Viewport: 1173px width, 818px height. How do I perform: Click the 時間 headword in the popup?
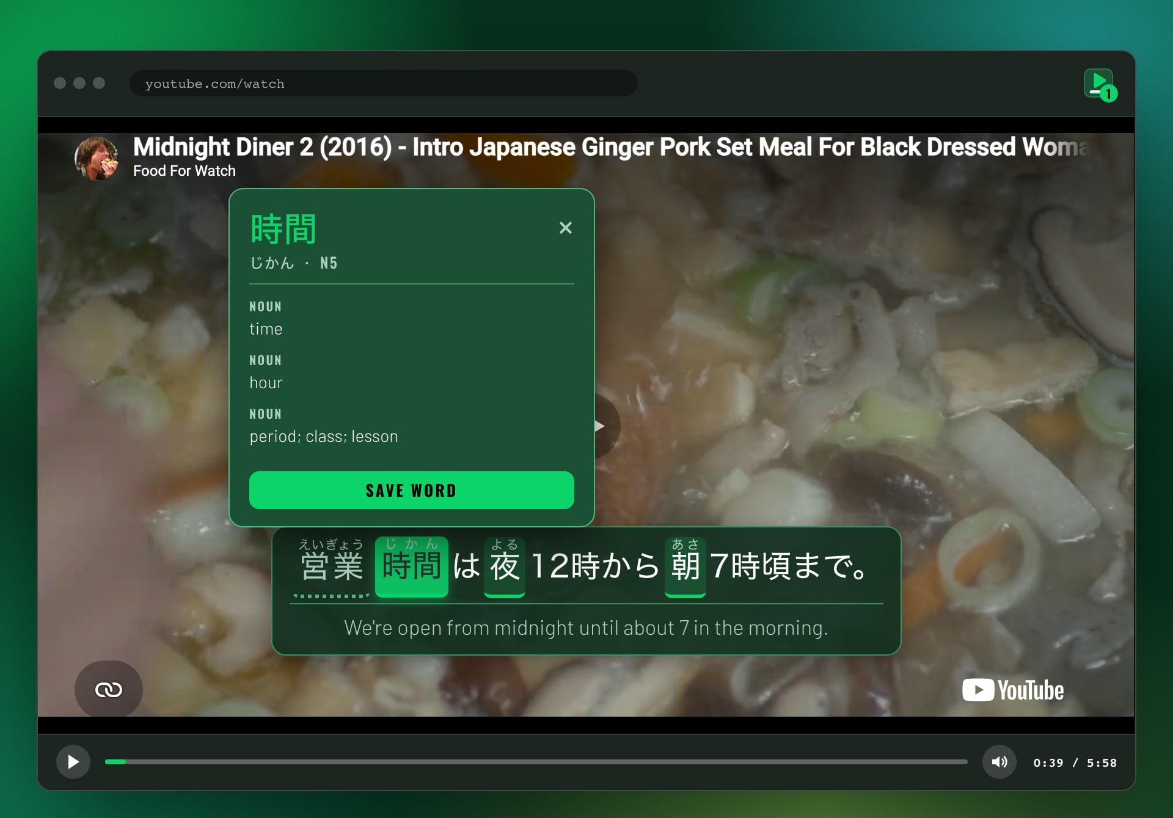pos(283,229)
